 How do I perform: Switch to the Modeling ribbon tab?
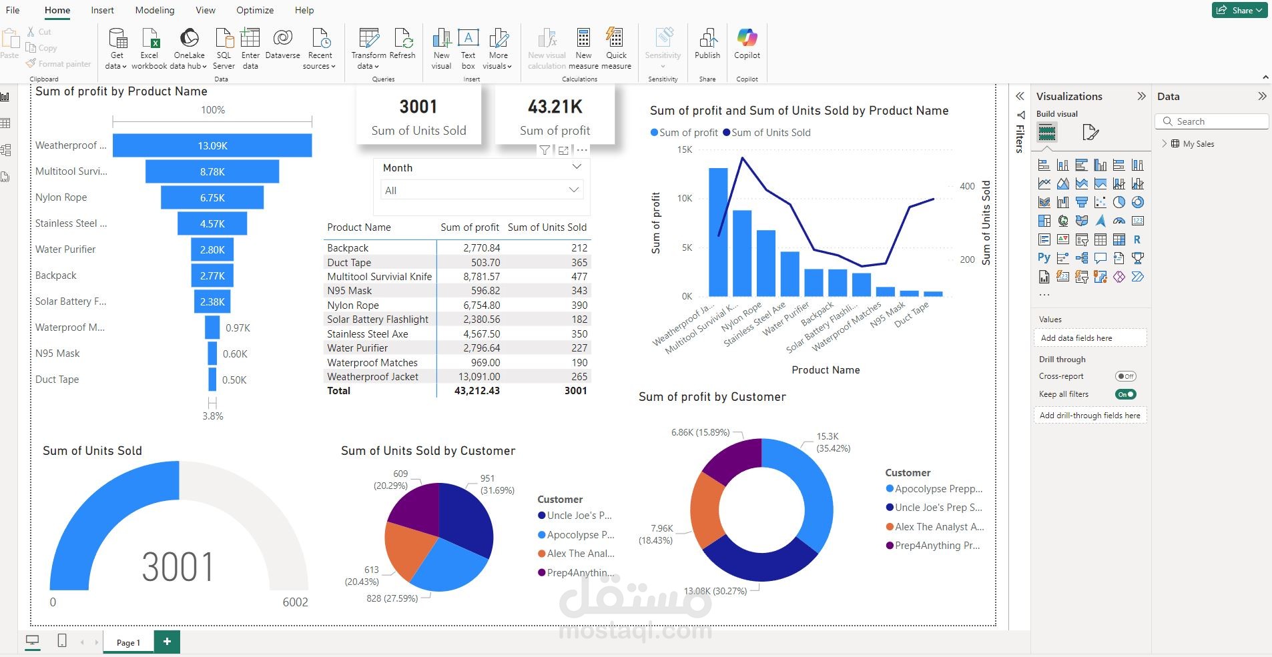(x=155, y=10)
